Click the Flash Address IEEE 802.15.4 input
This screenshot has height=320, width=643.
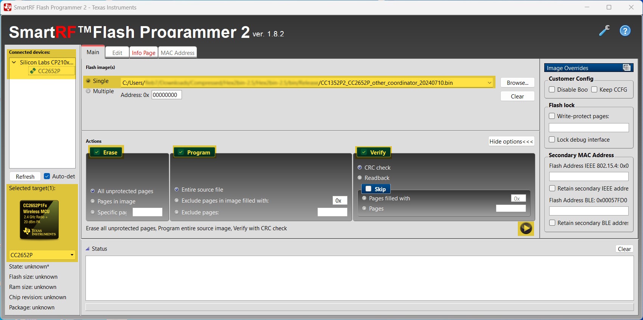click(x=589, y=176)
